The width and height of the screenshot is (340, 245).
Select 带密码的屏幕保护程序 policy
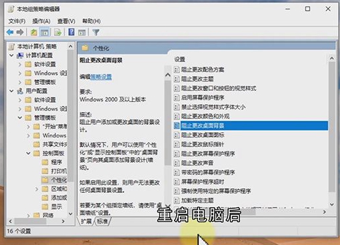click(208, 172)
